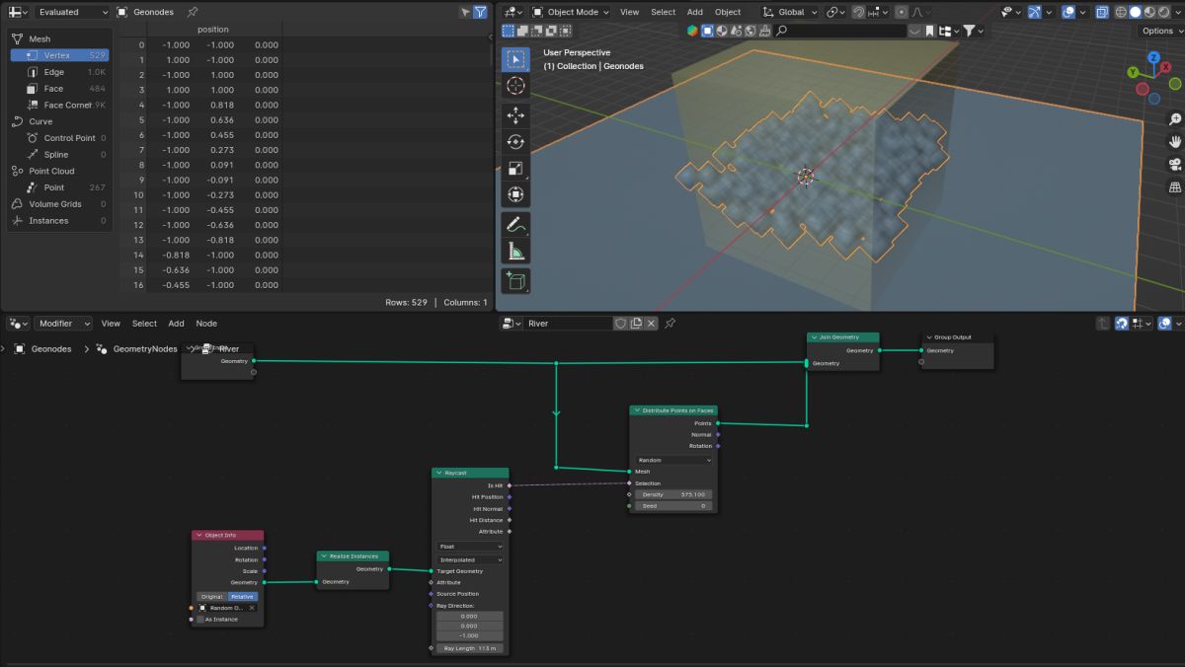Screen dimensions: 1185x667
Task: Select rendered viewport shading
Action: (1162, 12)
